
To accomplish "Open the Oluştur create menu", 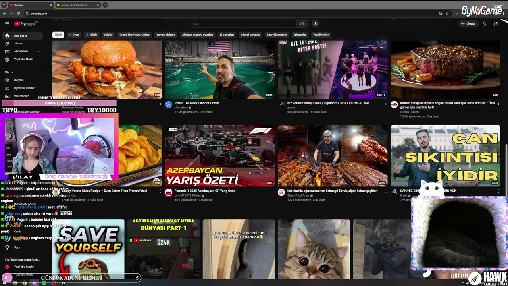I will pos(468,24).
